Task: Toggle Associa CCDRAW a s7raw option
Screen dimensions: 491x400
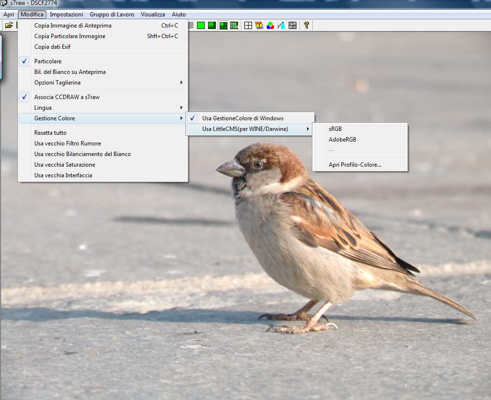Action: [x=67, y=97]
